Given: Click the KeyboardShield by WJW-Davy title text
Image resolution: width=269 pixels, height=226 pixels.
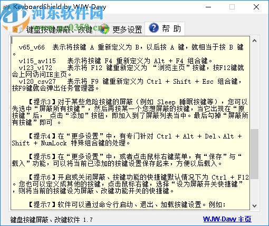Looking at the screenshot, I should click(60, 7).
